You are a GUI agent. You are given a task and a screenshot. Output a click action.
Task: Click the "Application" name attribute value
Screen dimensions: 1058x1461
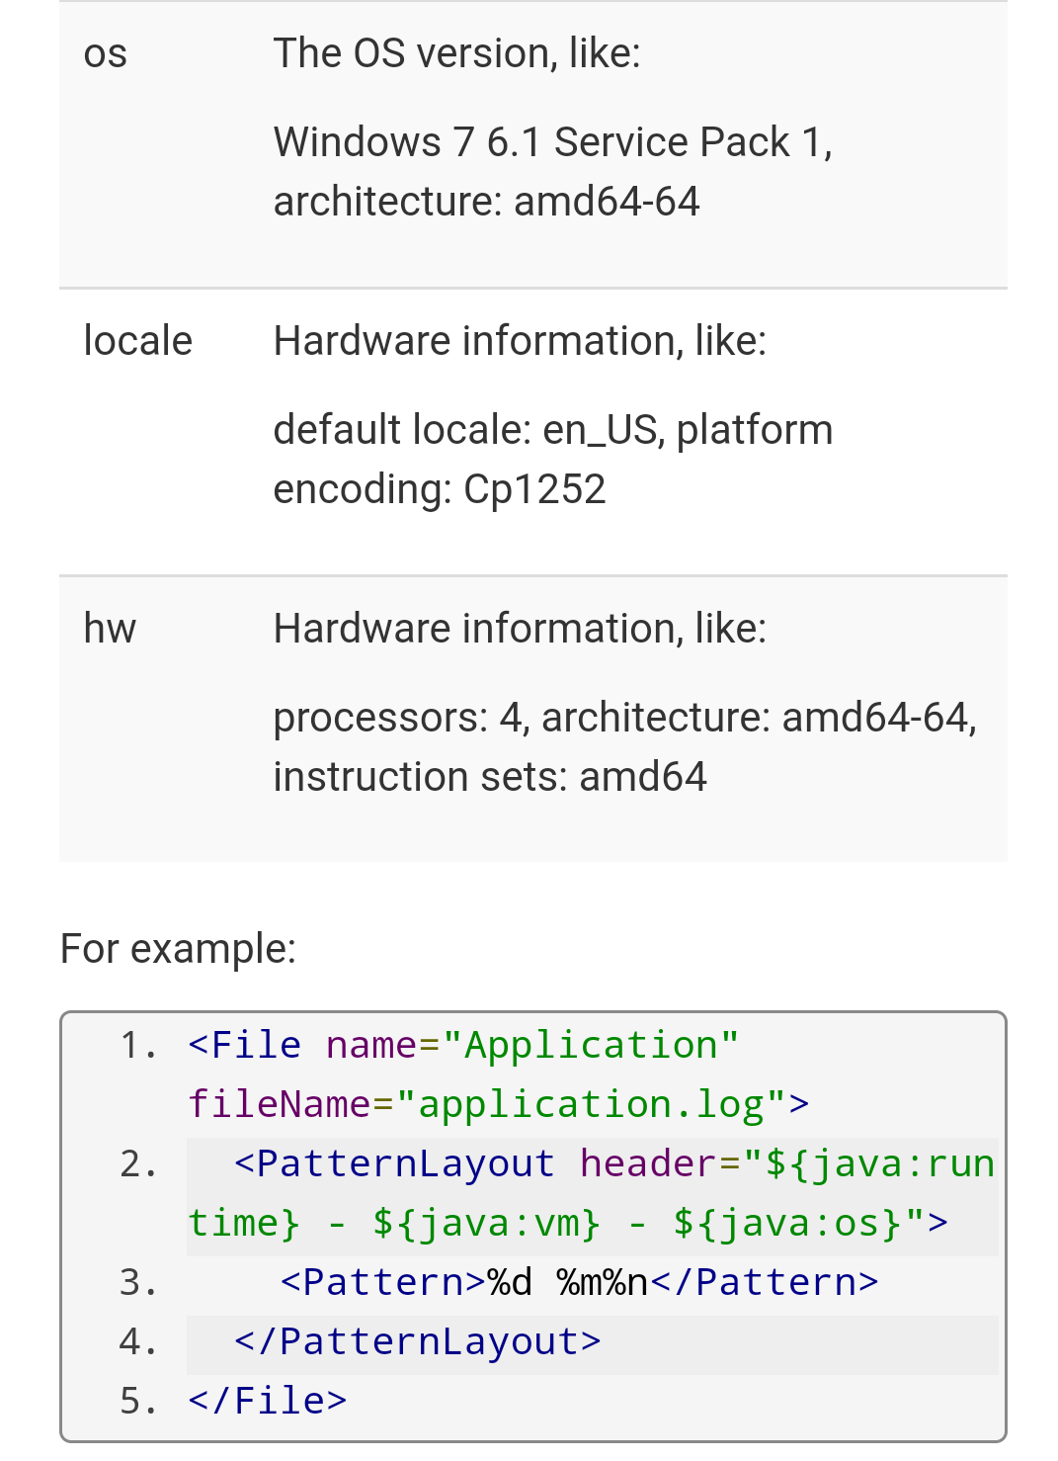(x=591, y=1045)
